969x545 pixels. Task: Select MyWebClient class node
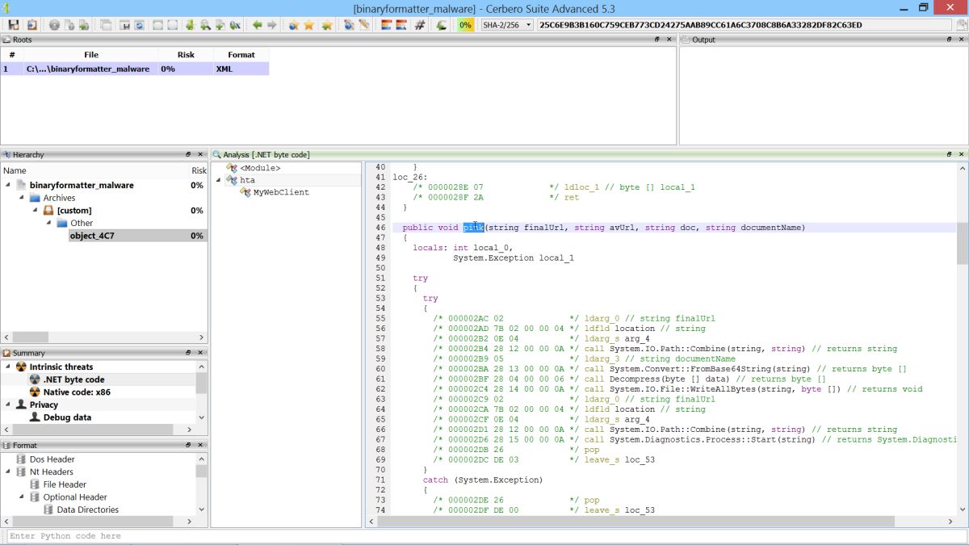click(281, 192)
